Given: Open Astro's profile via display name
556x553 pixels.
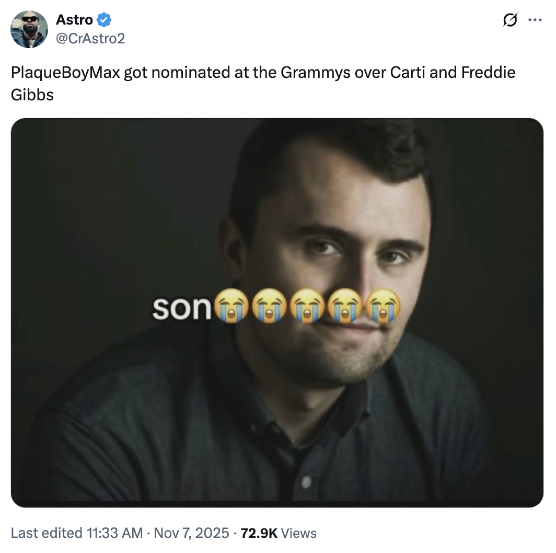Looking at the screenshot, I should 75,19.
